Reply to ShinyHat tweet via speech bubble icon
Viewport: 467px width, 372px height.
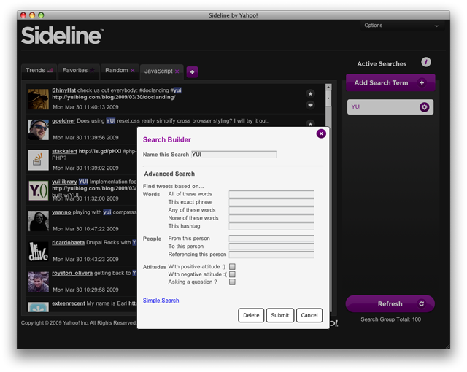(x=310, y=105)
